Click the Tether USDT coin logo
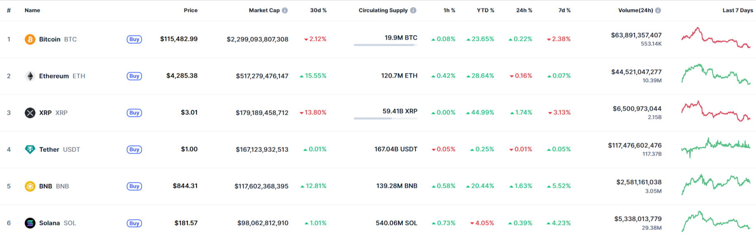Viewport: 756px width, 239px height. 30,149
